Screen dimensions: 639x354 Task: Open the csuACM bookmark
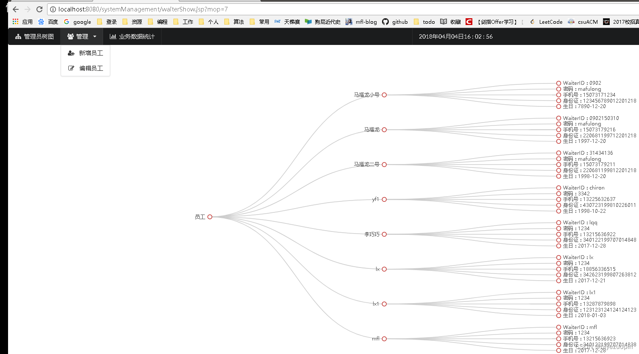click(583, 22)
